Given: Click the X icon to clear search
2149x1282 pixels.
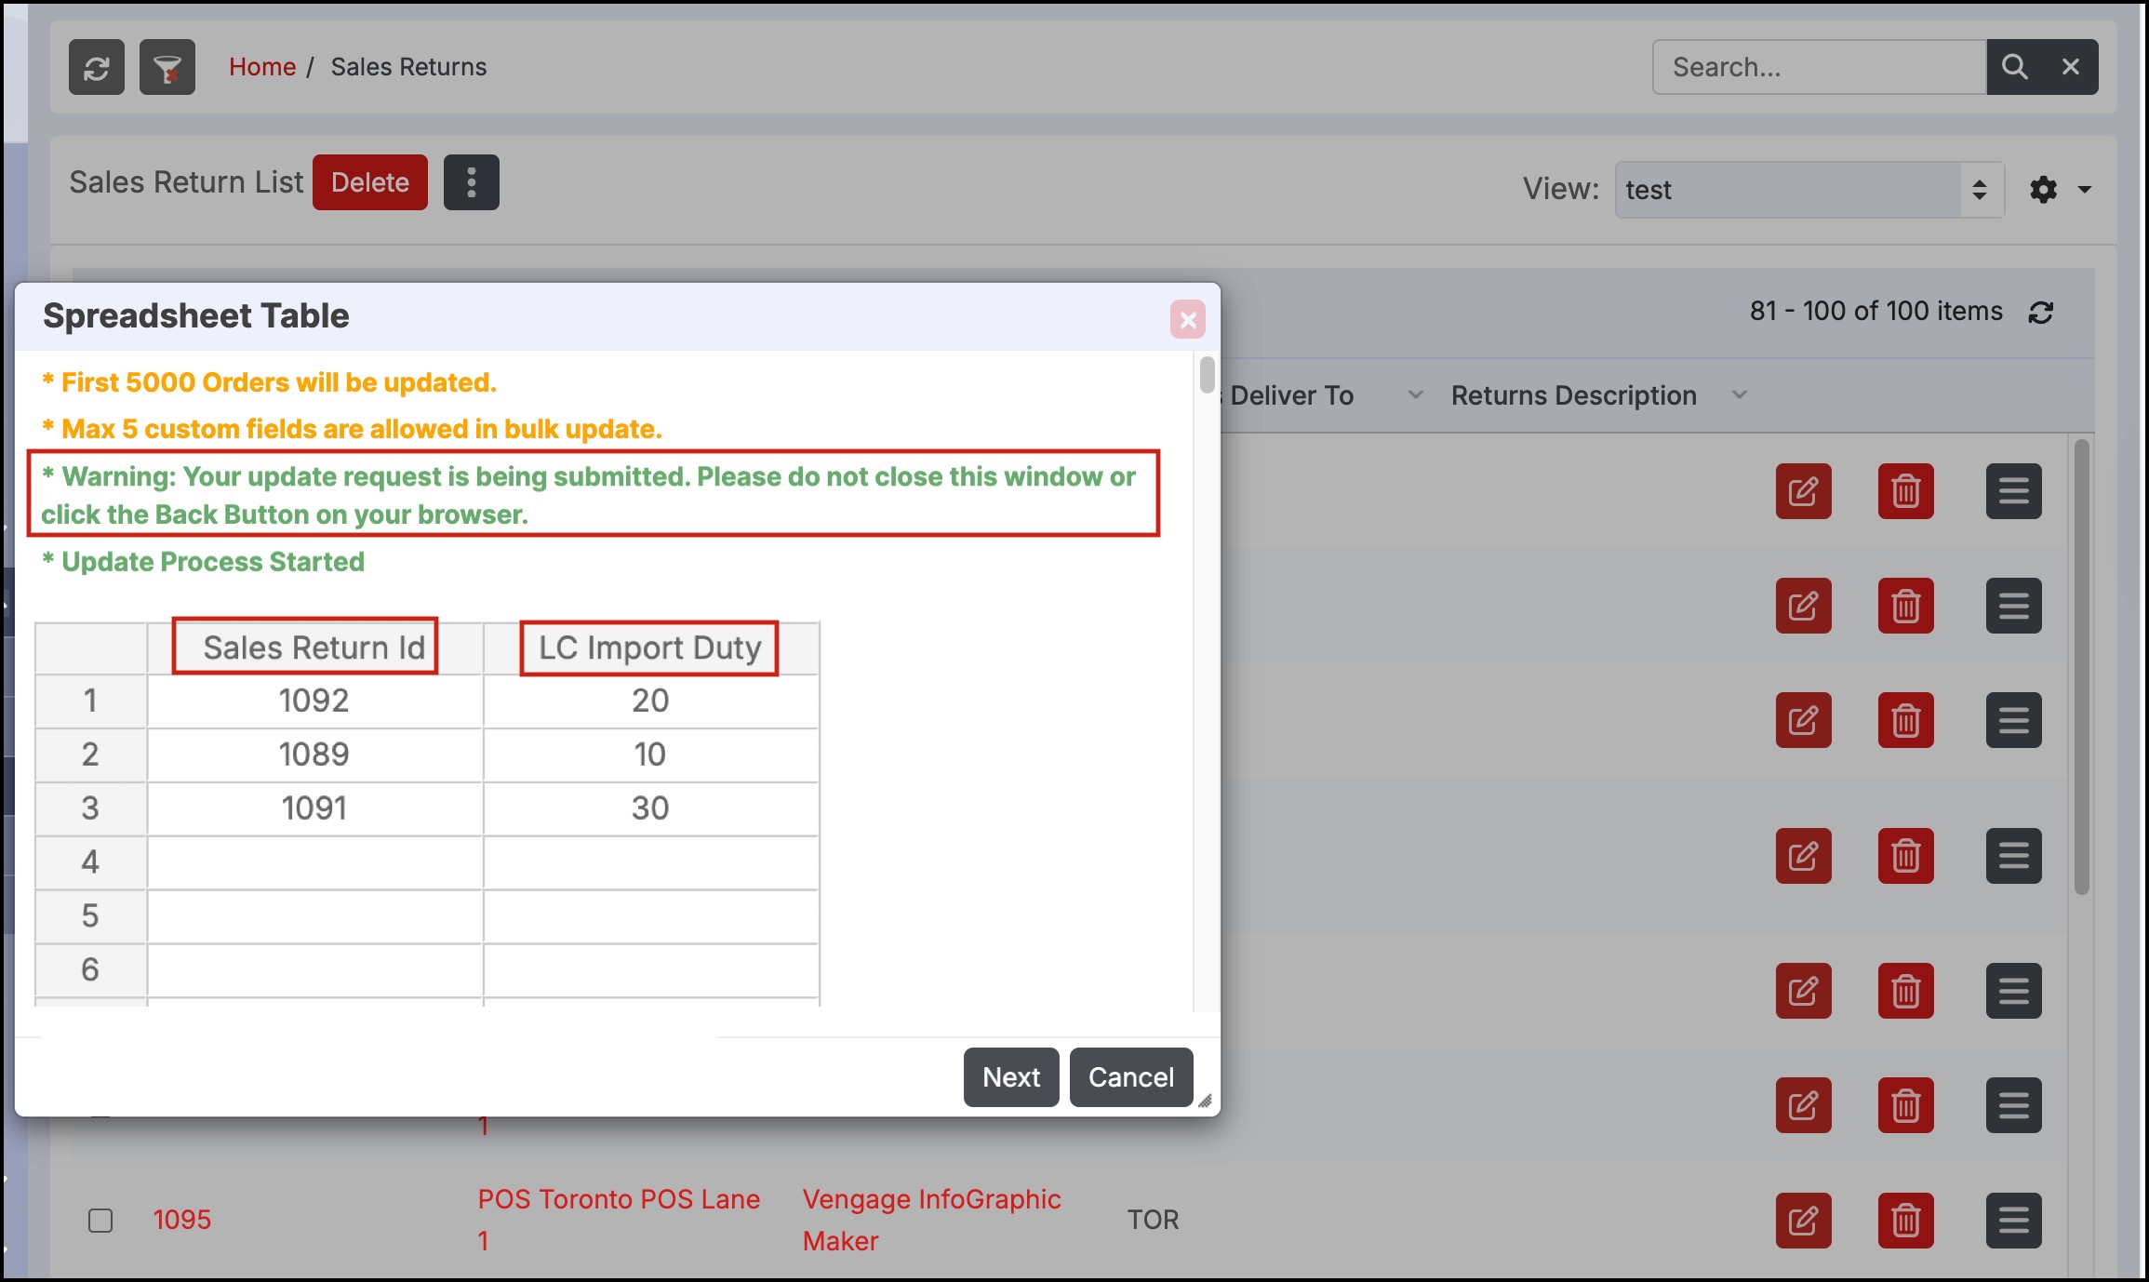Looking at the screenshot, I should pos(2071,67).
